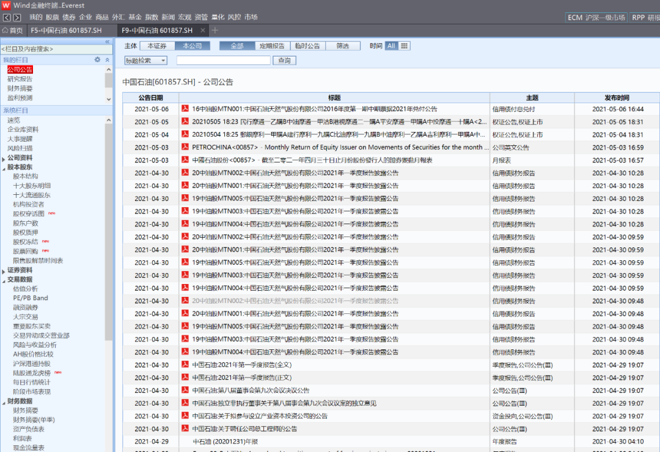Select All time range toggle
The width and height of the screenshot is (660, 452).
coord(391,46)
